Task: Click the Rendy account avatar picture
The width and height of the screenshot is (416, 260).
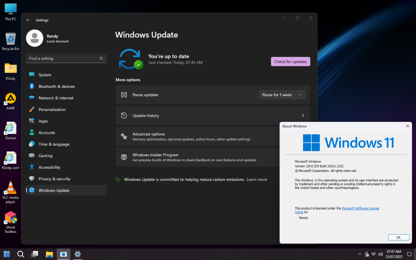Action: (x=35, y=38)
